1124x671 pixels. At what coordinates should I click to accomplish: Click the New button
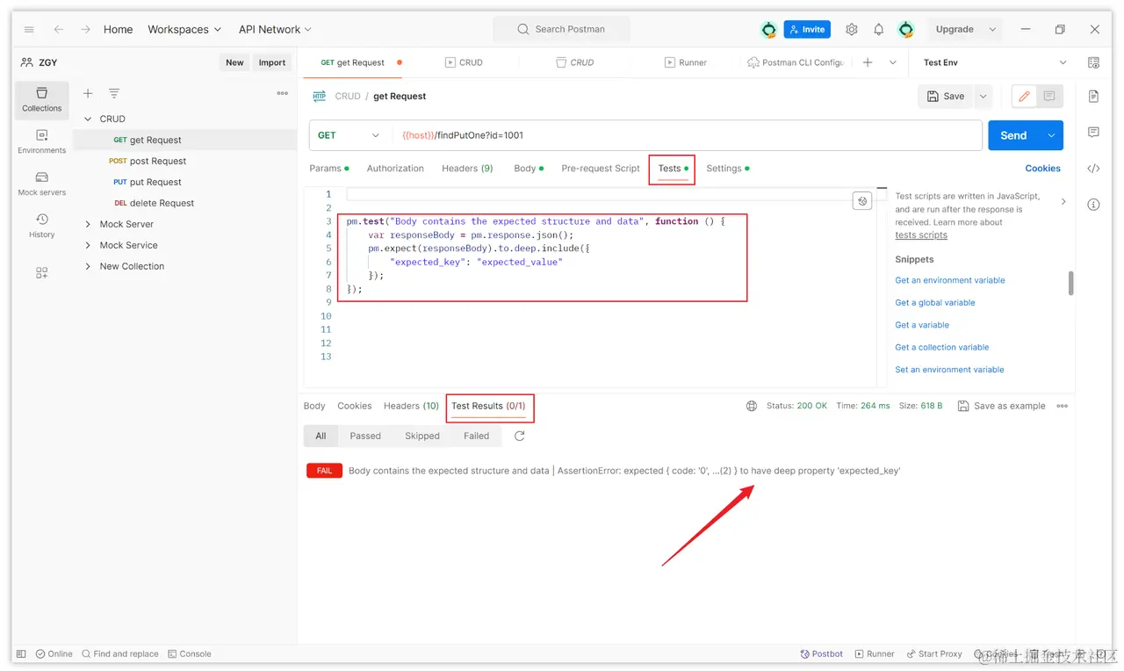point(234,62)
